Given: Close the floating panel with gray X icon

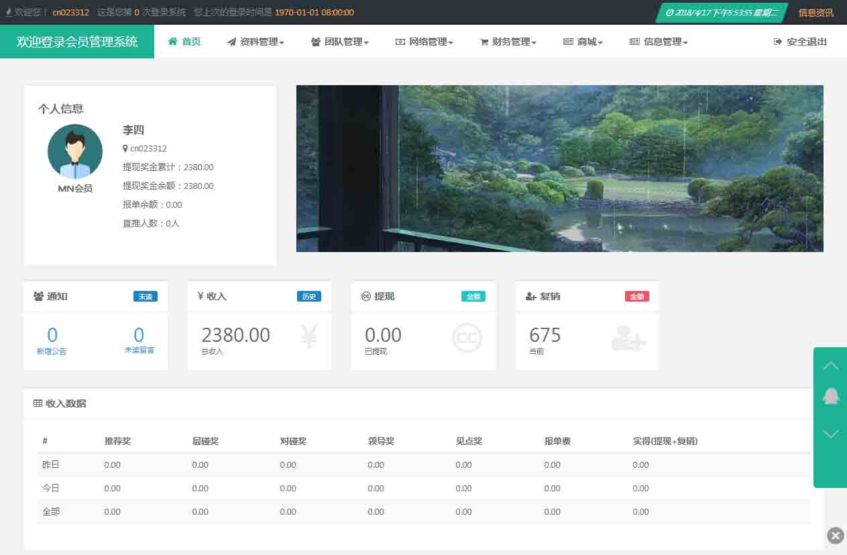Looking at the screenshot, I should pos(835,535).
